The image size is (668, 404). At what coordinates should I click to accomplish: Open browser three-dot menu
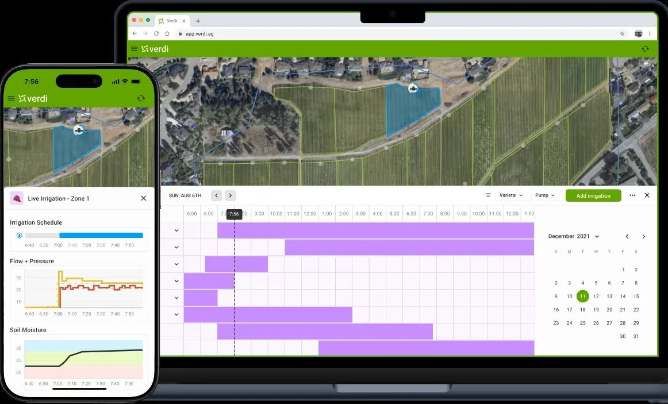650,34
